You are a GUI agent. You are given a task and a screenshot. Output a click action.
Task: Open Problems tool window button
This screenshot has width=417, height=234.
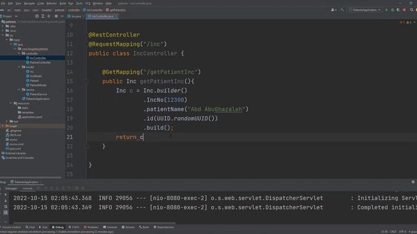91,227
